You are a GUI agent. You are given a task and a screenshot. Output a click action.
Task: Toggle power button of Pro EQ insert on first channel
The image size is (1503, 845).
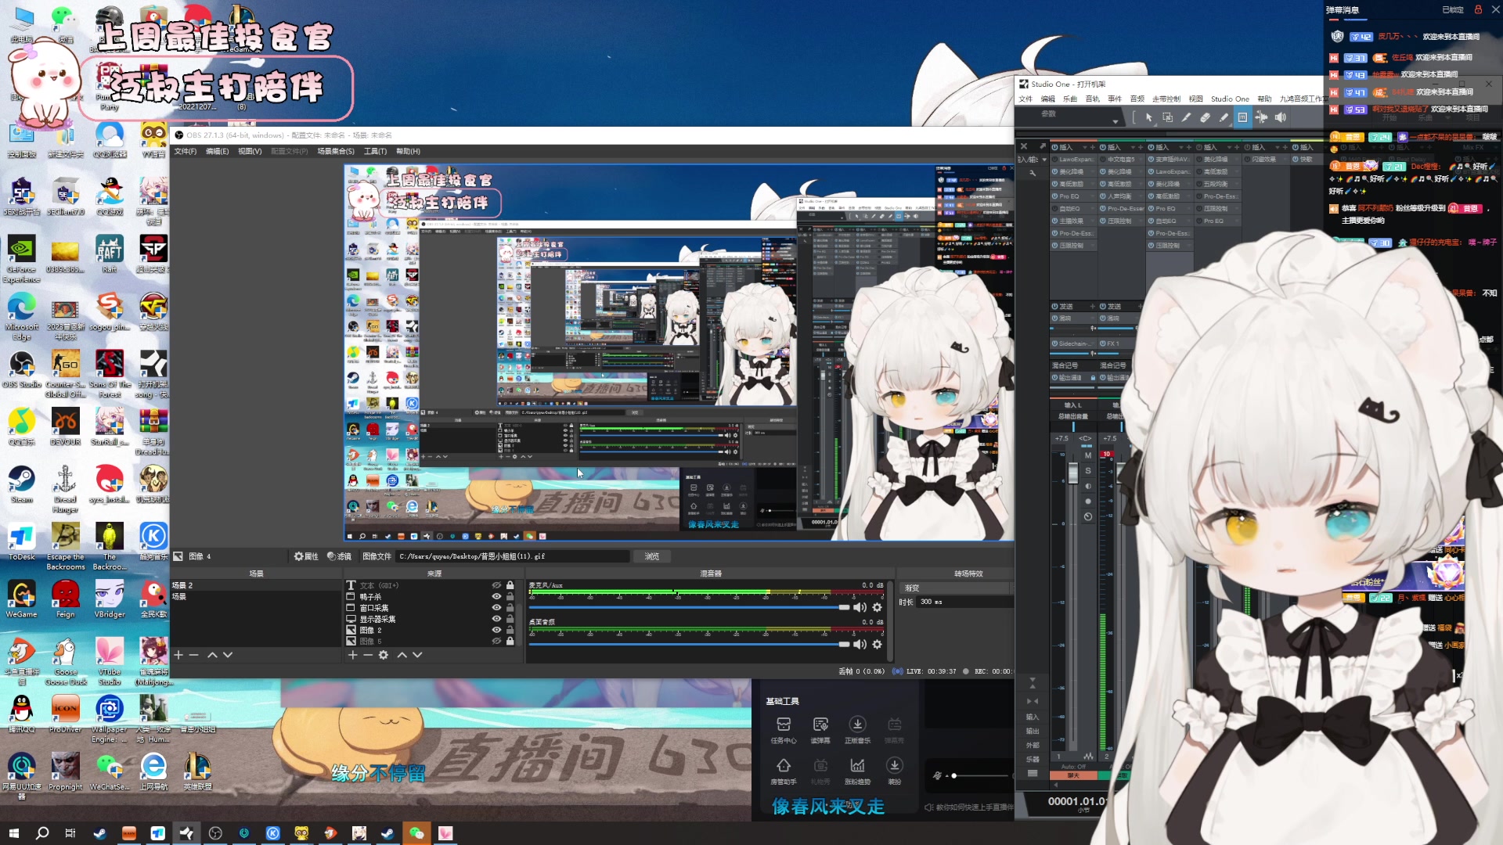[1054, 196]
